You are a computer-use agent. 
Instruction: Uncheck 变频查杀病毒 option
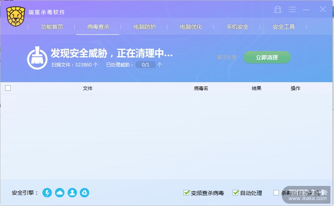click(x=186, y=193)
